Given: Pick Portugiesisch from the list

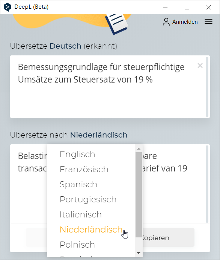Looking at the screenshot, I should pyautogui.click(x=88, y=199).
